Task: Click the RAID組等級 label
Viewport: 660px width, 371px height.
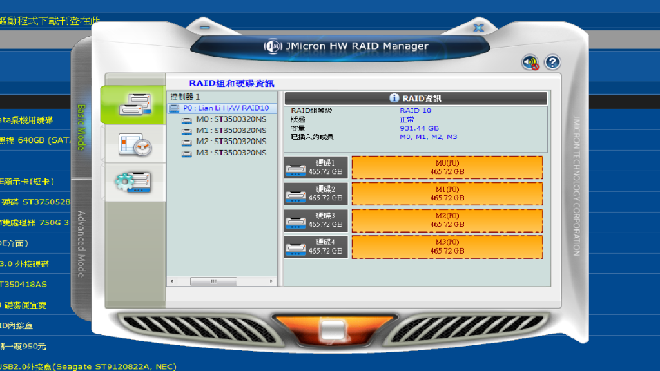Action: tap(311, 111)
